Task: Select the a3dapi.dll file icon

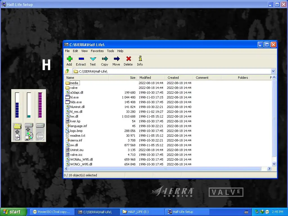Action: (67, 93)
